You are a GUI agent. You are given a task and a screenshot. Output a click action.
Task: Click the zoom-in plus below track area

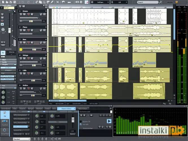tap(169, 101)
